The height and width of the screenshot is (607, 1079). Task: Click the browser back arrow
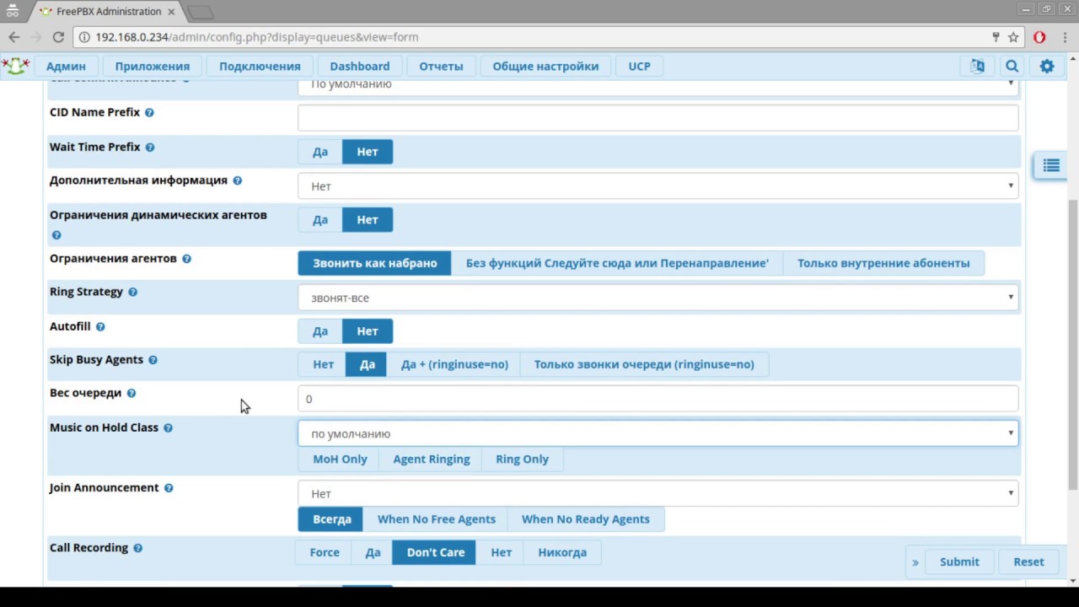click(14, 37)
